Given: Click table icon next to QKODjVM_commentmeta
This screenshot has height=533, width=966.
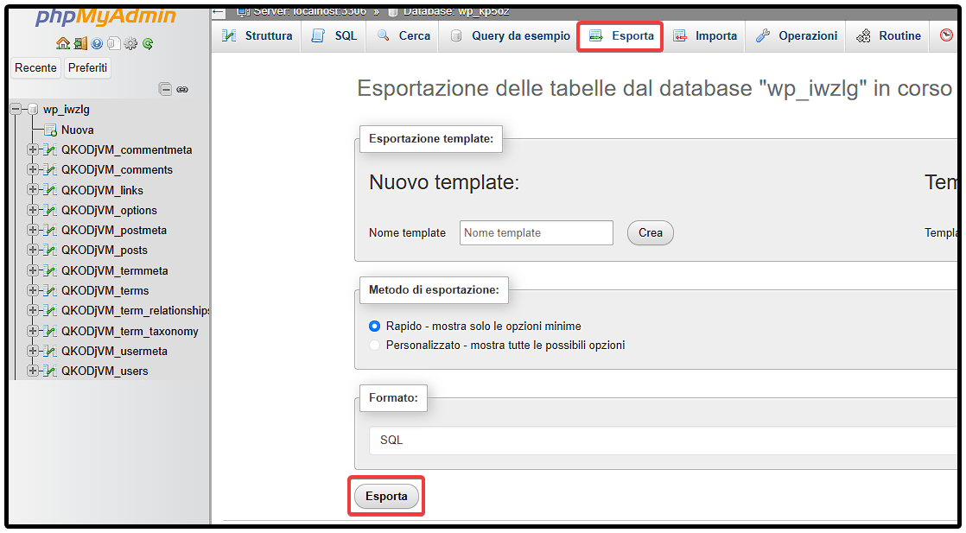Looking at the screenshot, I should [x=50, y=149].
